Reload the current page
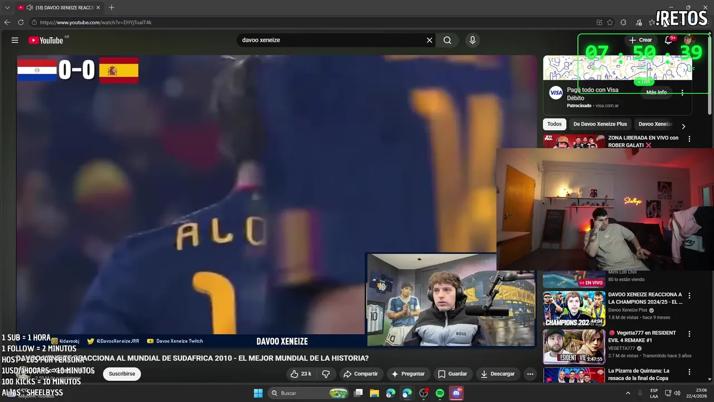The height and width of the screenshot is (402, 714). coord(21,22)
